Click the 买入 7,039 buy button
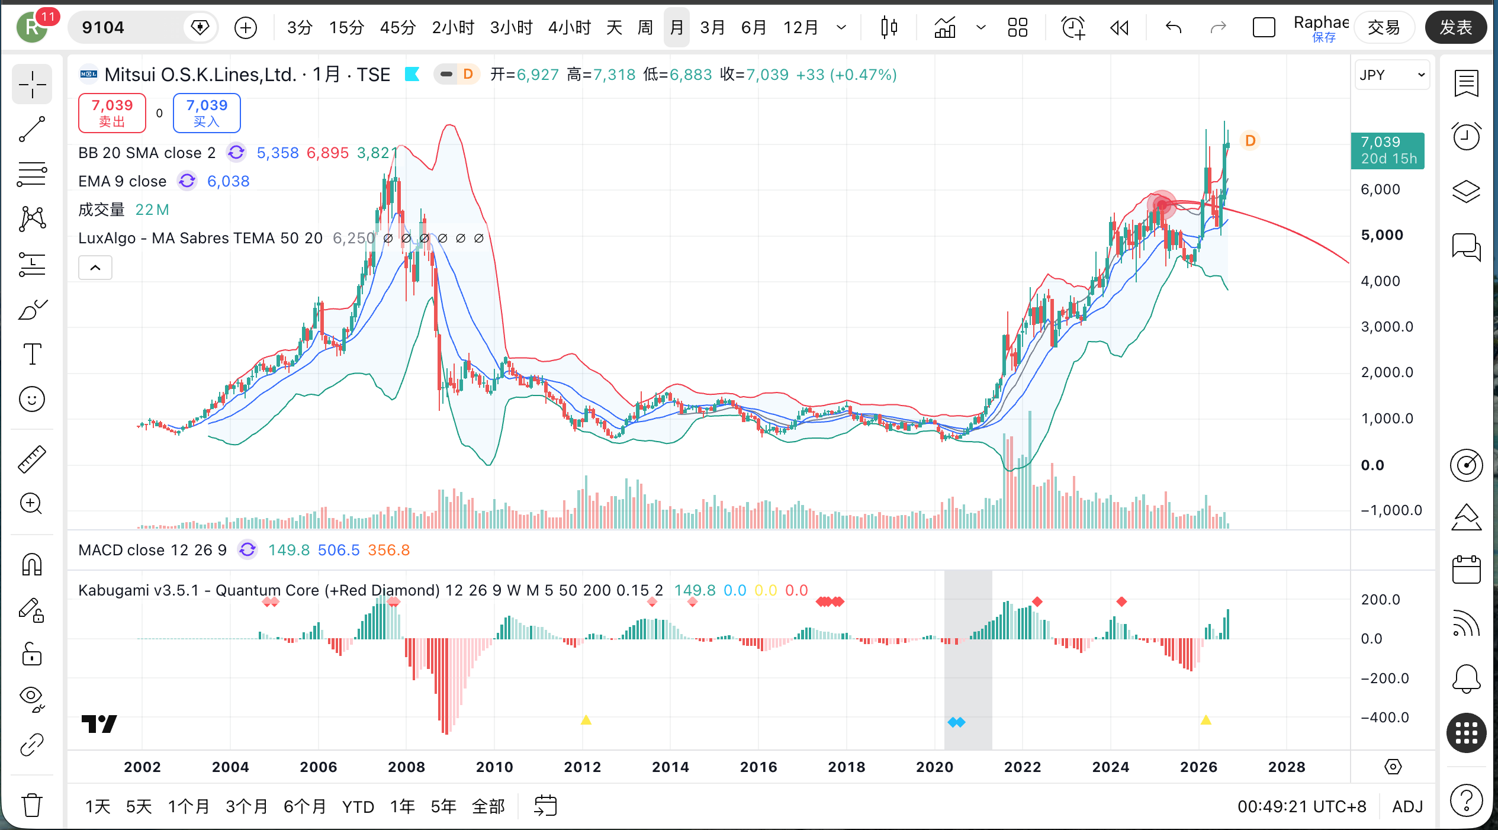 [x=207, y=113]
